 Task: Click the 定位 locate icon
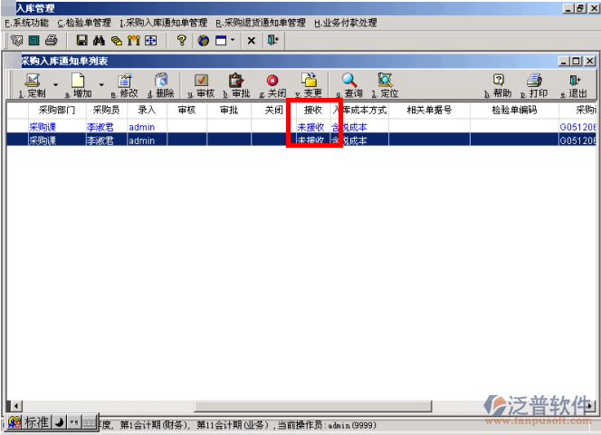tap(385, 81)
